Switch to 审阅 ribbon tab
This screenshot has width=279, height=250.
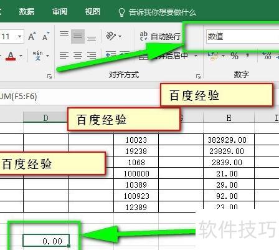pyautogui.click(x=60, y=12)
